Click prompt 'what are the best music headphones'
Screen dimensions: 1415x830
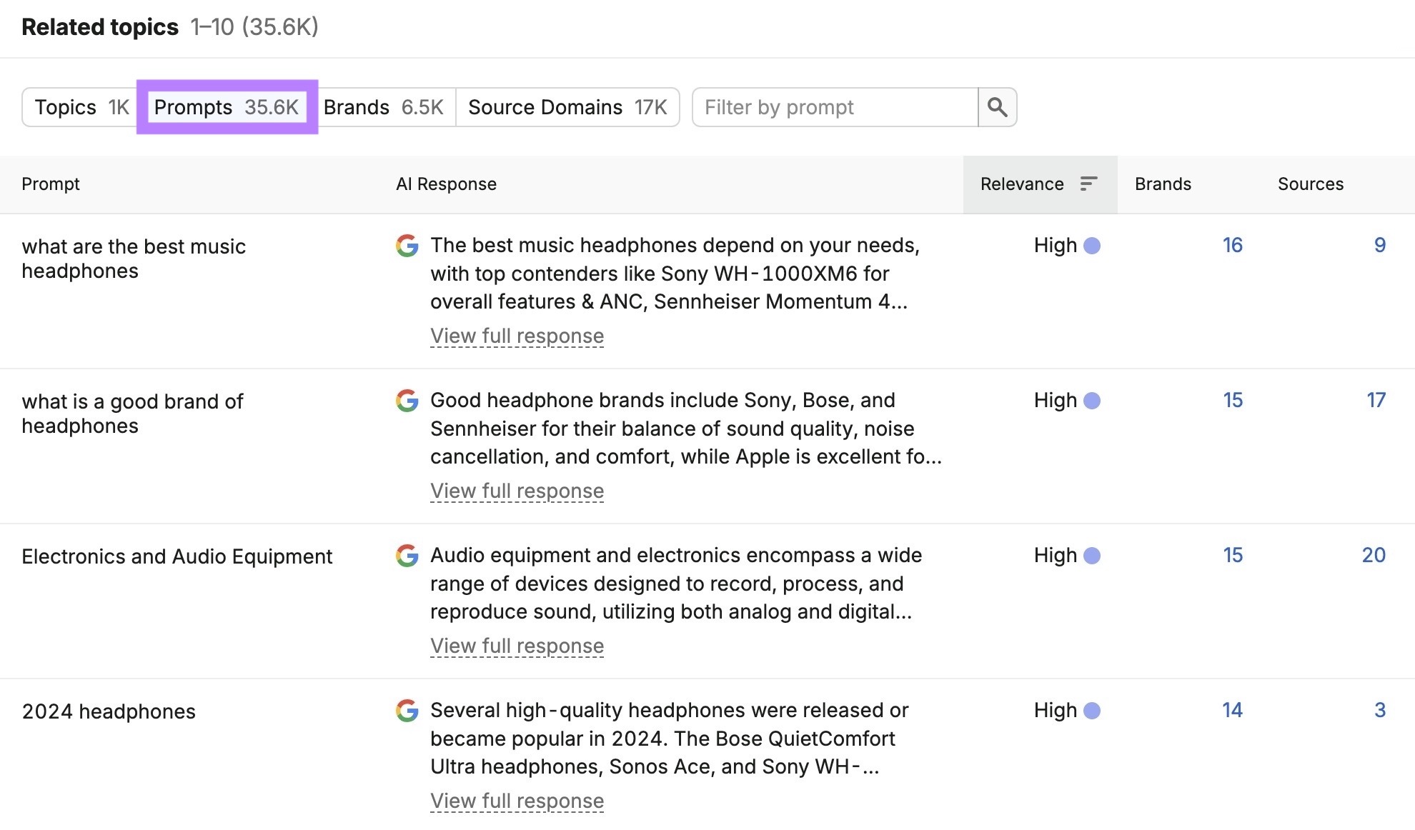tap(134, 259)
